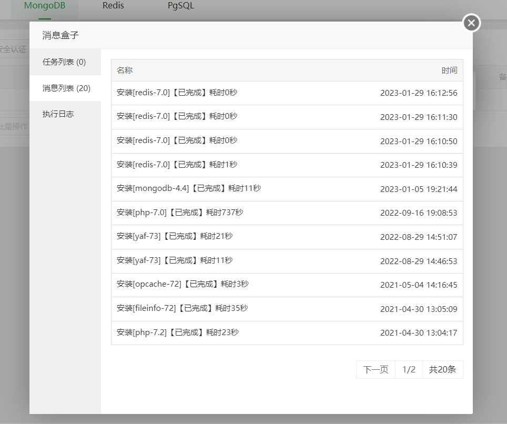Select 消息列表 (20) in sidebar
Screen dimensions: 507x424
[x=65, y=88]
